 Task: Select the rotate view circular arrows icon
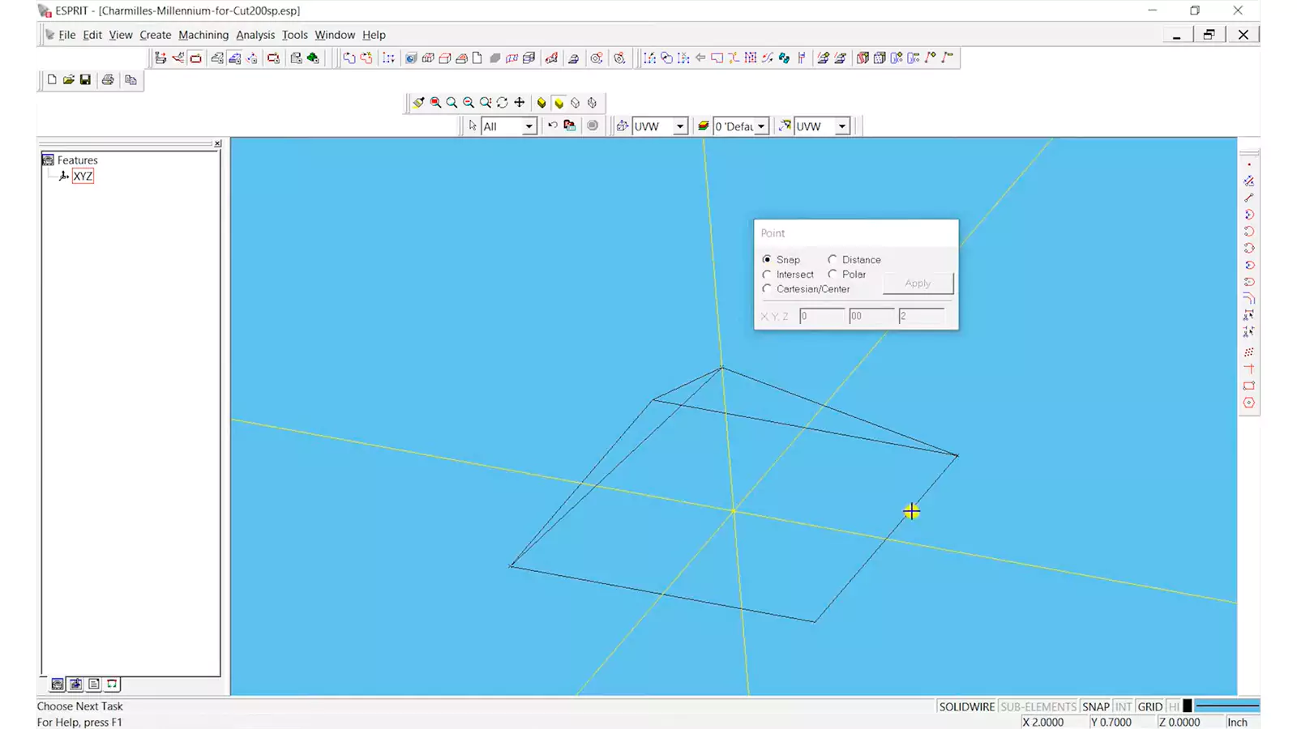click(x=503, y=103)
